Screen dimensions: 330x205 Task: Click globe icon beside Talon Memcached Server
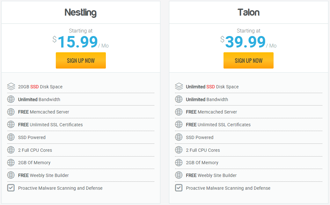click(x=179, y=112)
